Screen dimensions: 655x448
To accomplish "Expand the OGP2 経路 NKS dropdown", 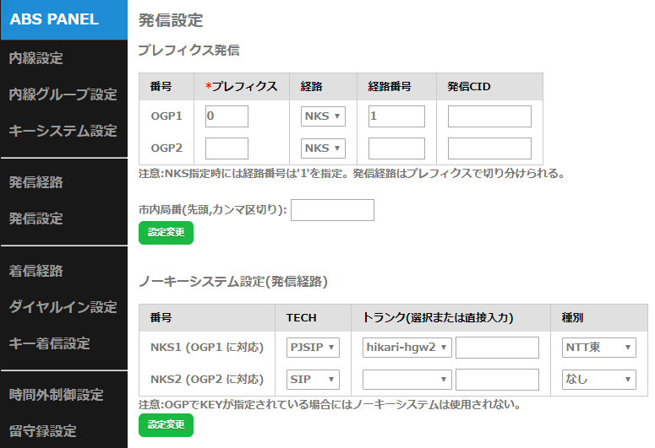I will point(323,148).
